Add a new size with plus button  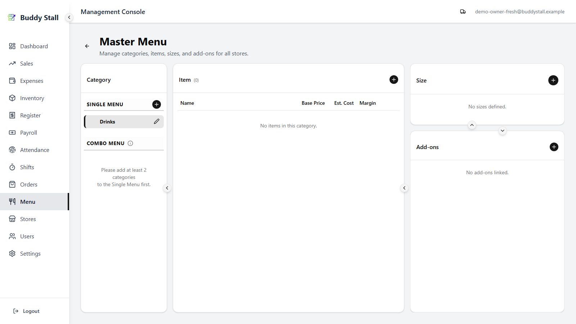[553, 80]
